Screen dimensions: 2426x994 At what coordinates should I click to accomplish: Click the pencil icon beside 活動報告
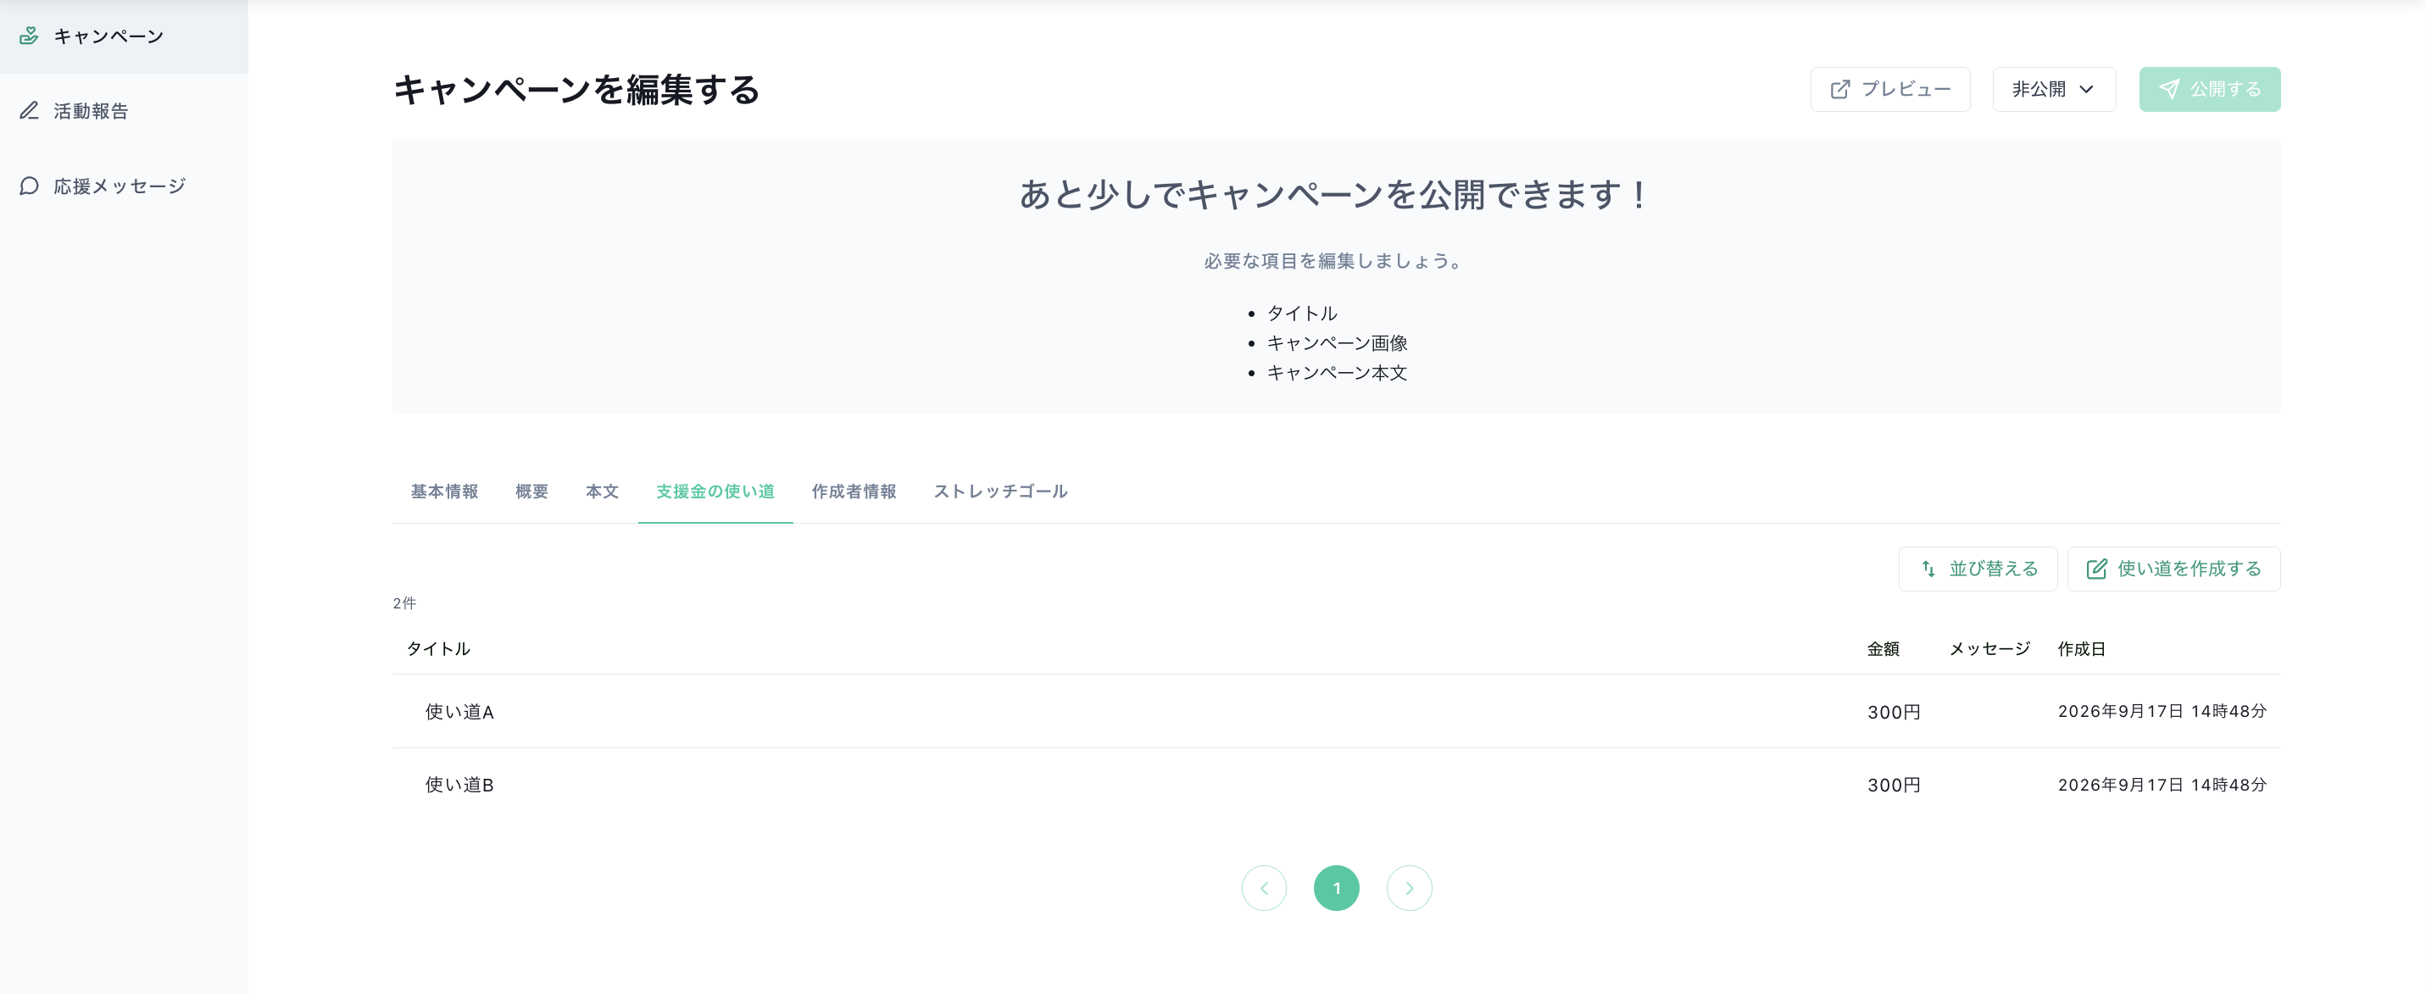tap(29, 111)
